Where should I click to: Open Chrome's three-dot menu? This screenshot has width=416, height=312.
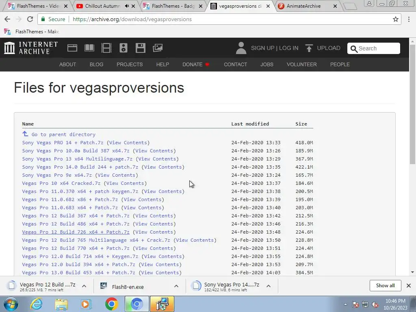click(x=409, y=19)
